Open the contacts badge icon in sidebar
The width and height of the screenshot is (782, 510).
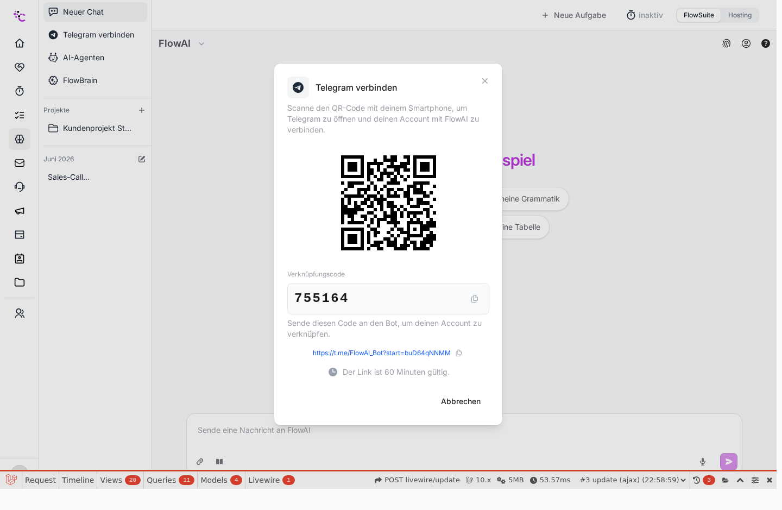coord(20,259)
